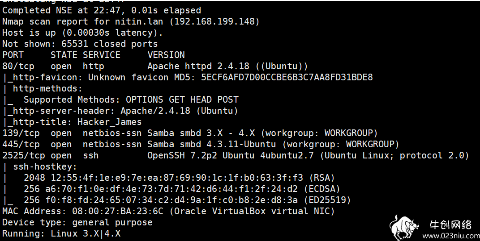Image resolution: width=480 pixels, height=241 pixels.
Task: Click the bull logo watermark
Action: pyautogui.click(x=404, y=228)
